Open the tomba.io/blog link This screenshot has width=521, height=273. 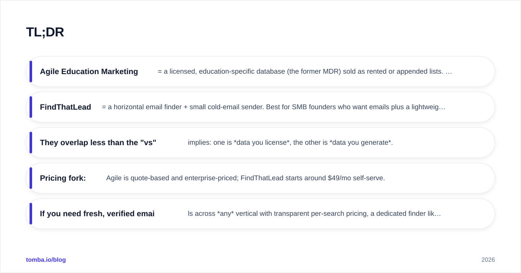[x=46, y=260]
